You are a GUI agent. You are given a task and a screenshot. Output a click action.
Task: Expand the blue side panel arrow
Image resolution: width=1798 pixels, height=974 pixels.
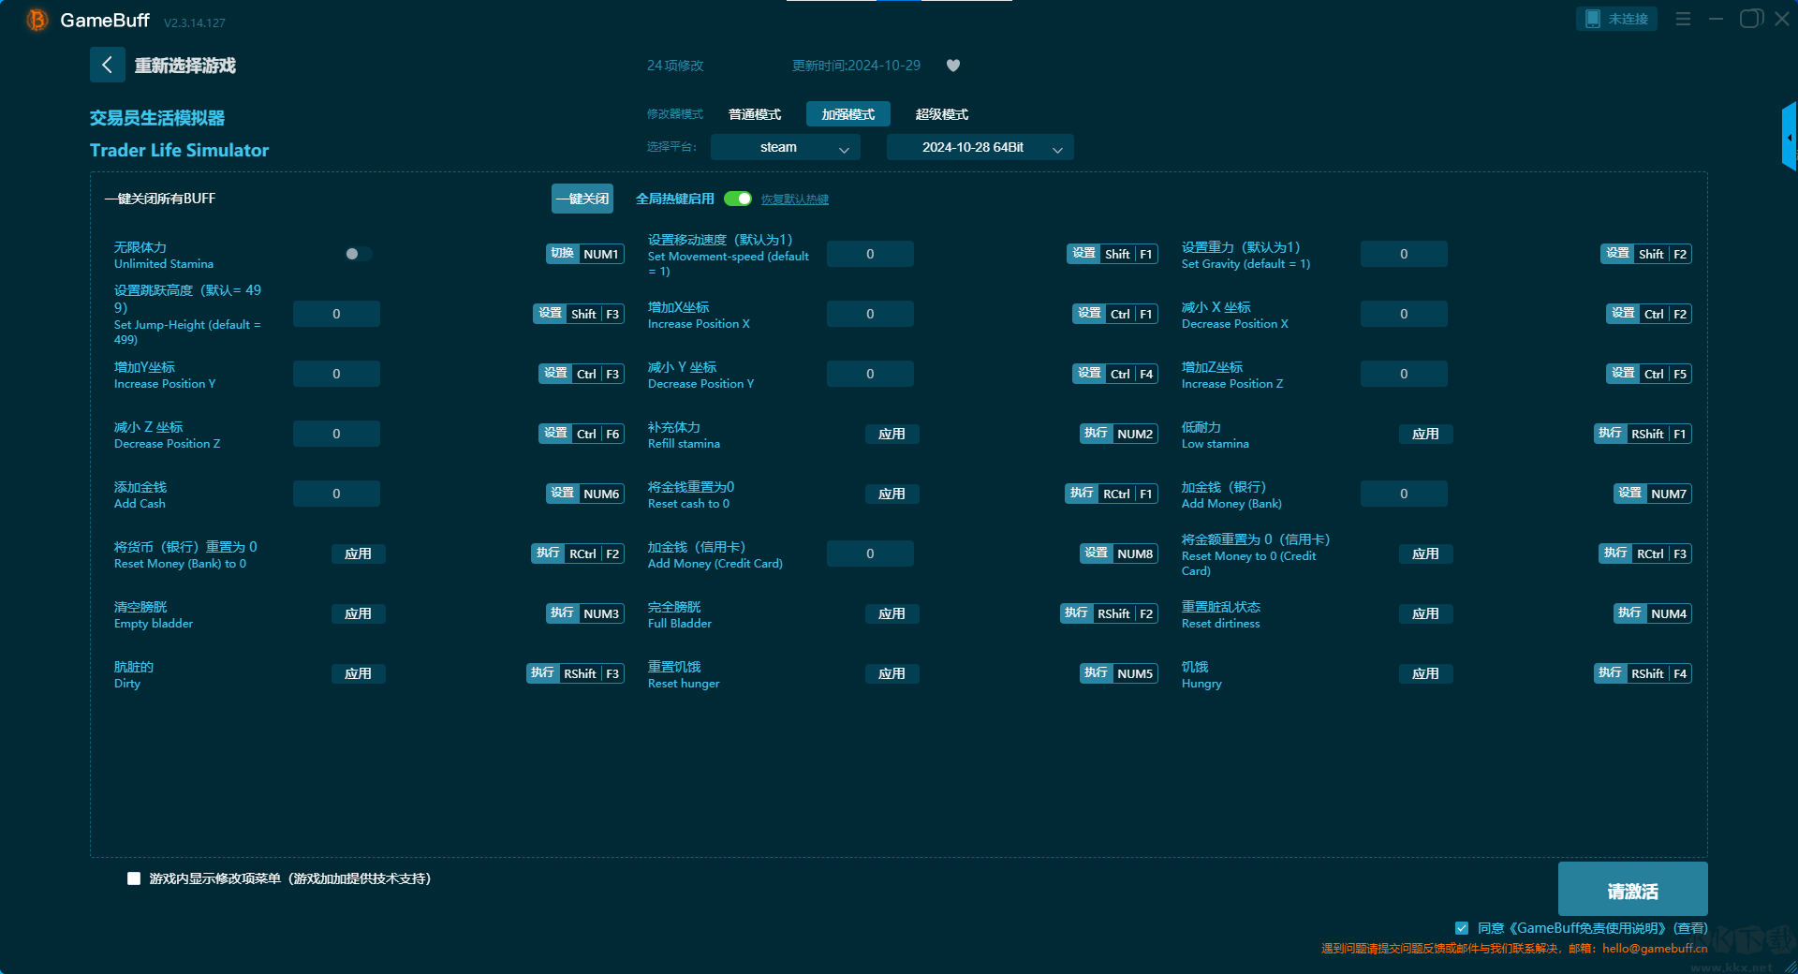pos(1789,138)
